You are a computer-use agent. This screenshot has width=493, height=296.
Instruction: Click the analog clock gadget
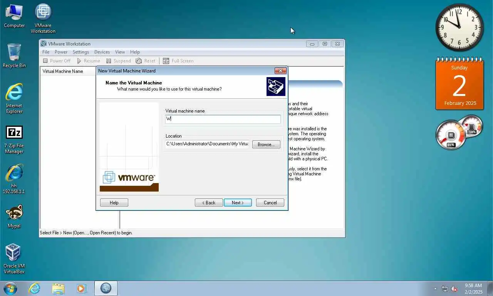(x=459, y=27)
